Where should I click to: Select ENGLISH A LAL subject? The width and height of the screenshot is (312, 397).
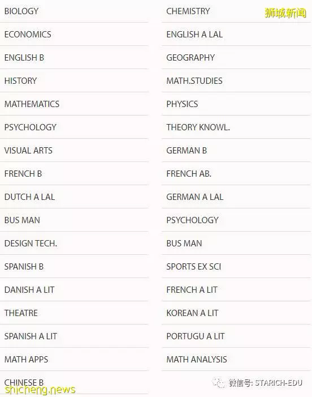click(236, 35)
